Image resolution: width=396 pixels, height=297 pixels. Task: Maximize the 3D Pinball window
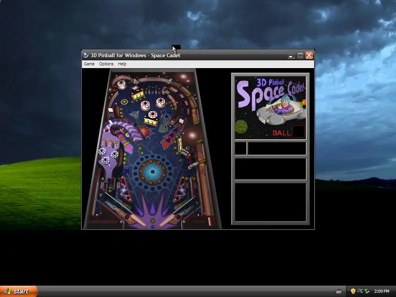coord(300,55)
